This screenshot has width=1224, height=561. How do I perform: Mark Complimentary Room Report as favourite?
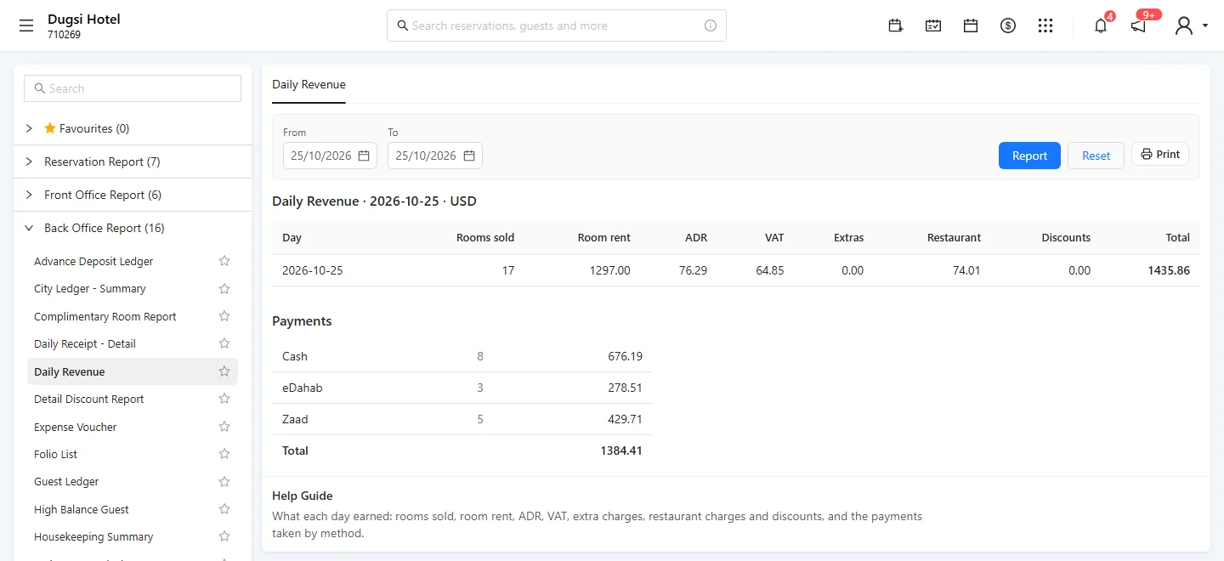224,316
